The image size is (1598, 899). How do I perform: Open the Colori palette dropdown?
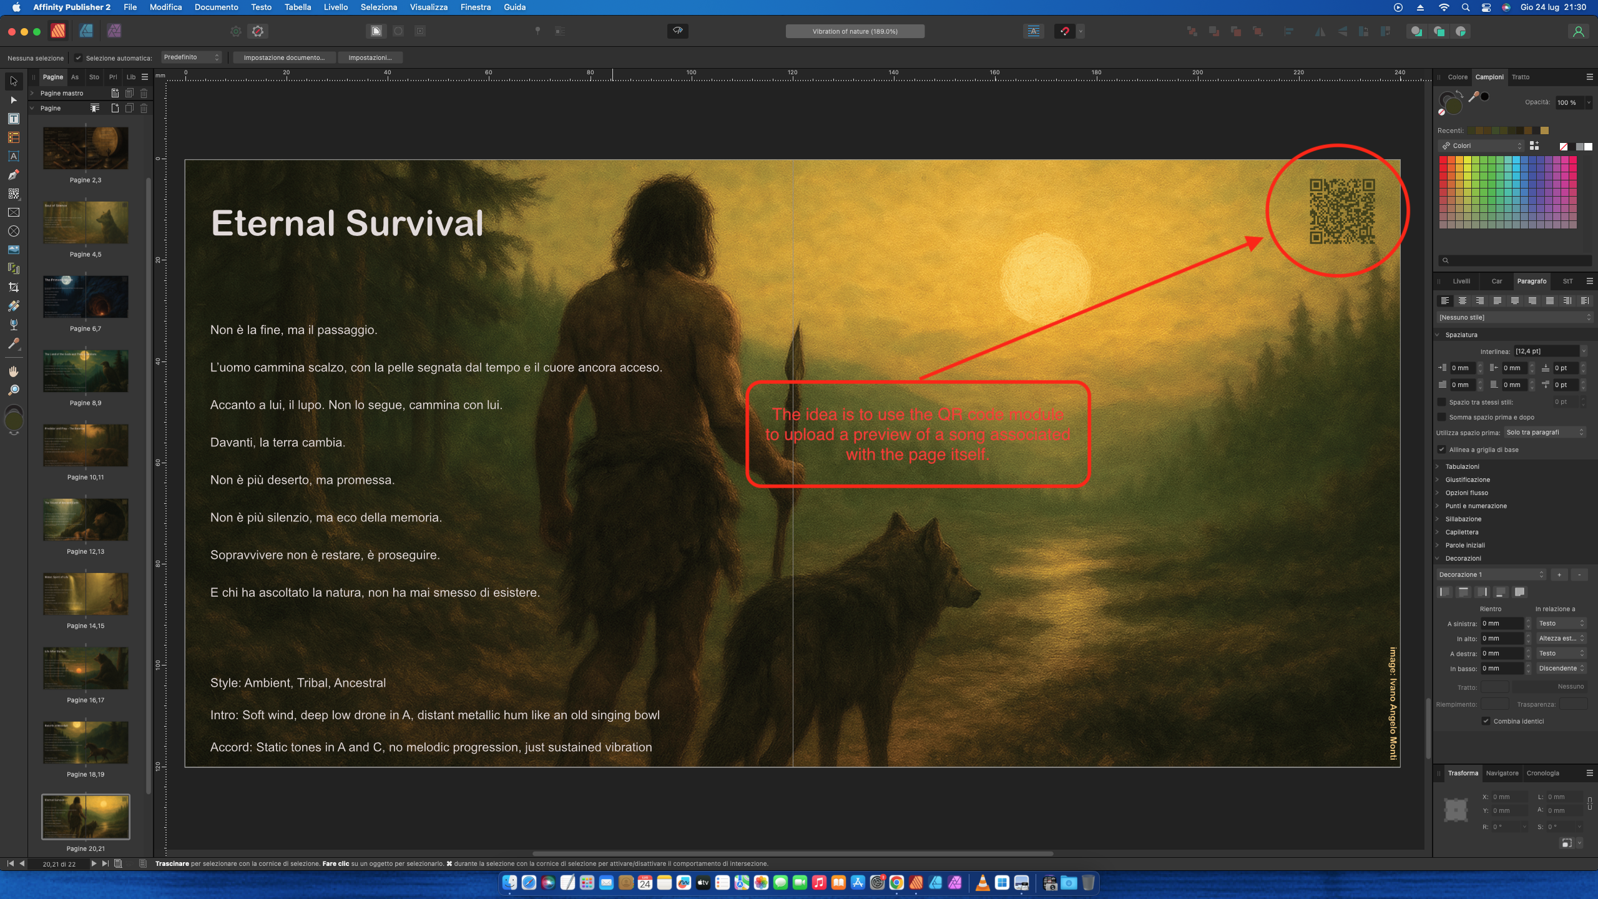pos(1481,145)
